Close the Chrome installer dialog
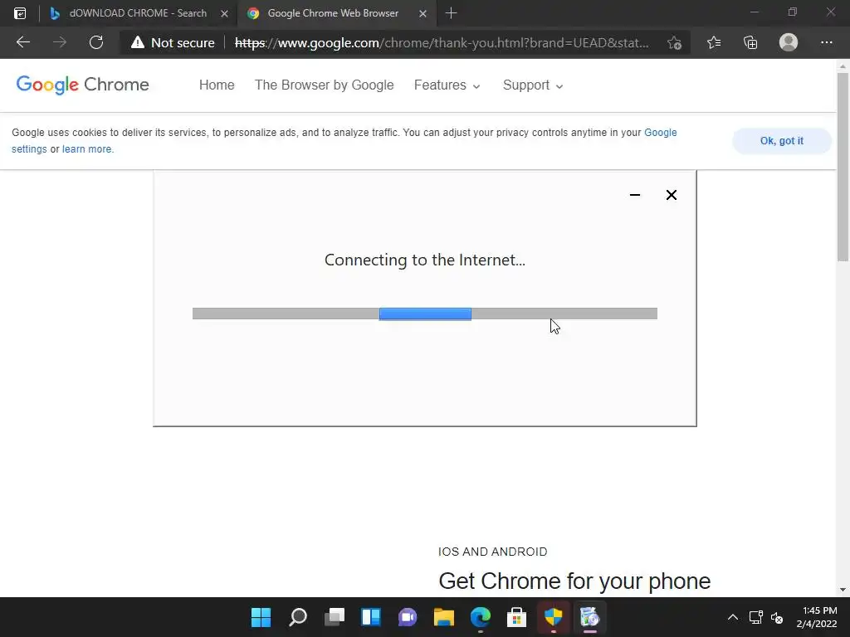The width and height of the screenshot is (850, 637). point(671,195)
